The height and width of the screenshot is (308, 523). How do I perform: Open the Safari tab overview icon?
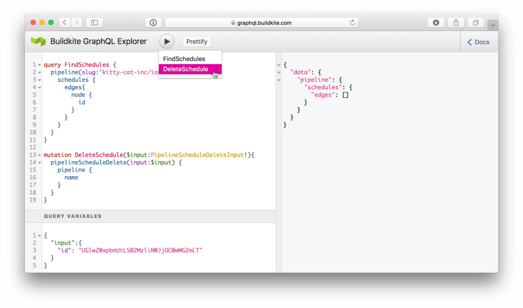pyautogui.click(x=476, y=22)
